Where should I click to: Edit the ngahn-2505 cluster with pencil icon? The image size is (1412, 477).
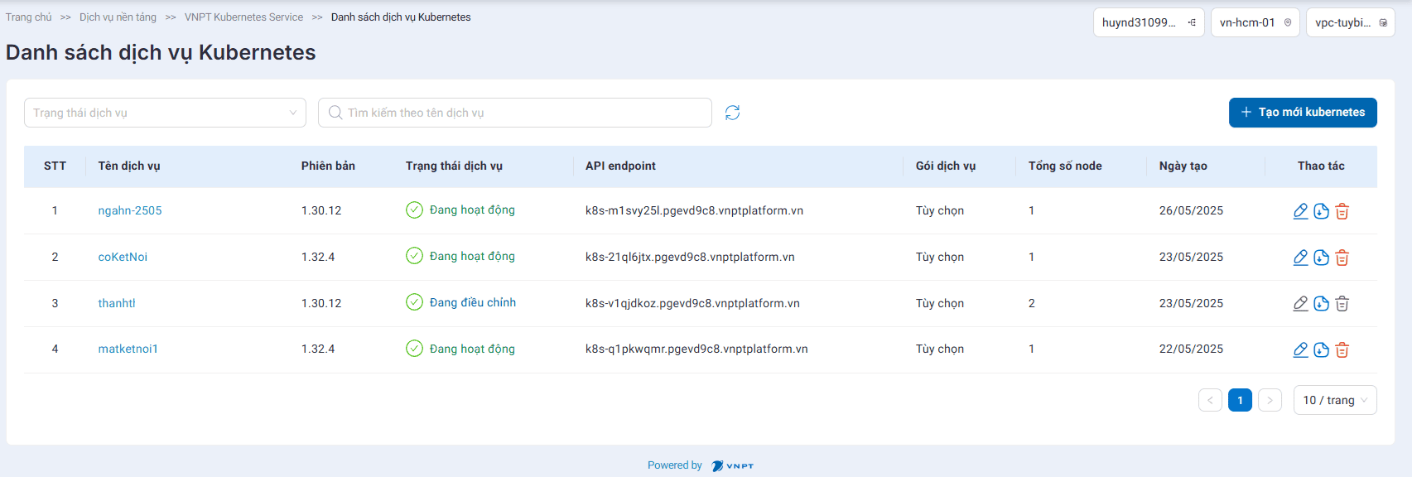1300,211
